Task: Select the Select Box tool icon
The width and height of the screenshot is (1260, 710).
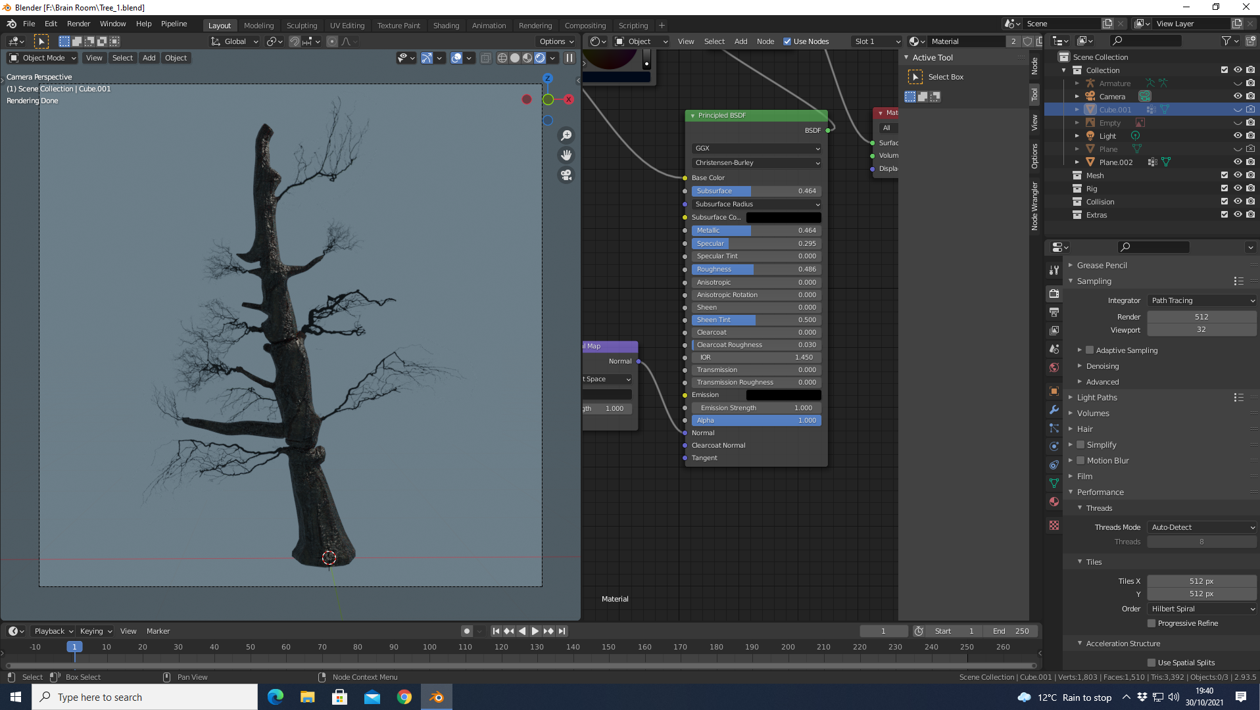Action: pyautogui.click(x=915, y=77)
